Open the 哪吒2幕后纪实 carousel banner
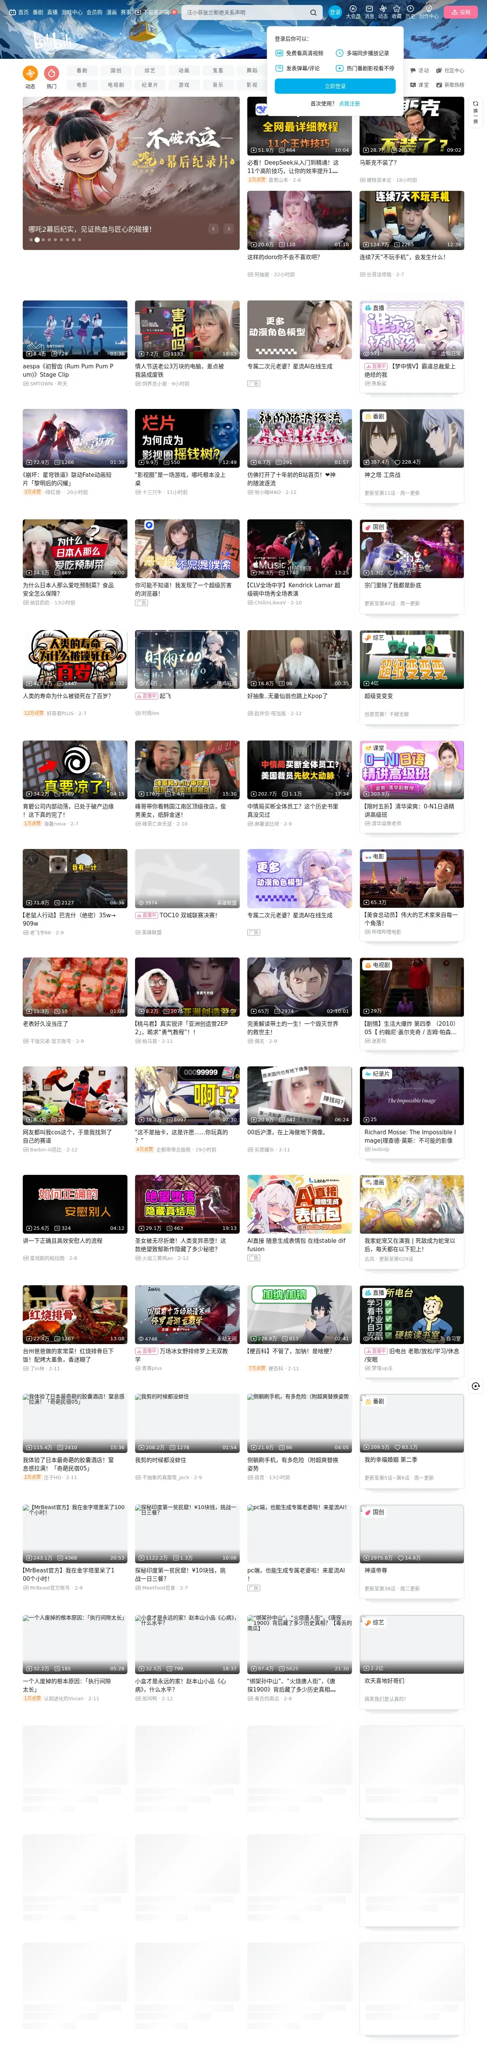487x2058 pixels. (x=131, y=173)
